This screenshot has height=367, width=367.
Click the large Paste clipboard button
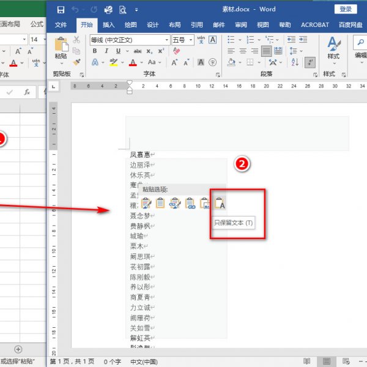[61, 48]
